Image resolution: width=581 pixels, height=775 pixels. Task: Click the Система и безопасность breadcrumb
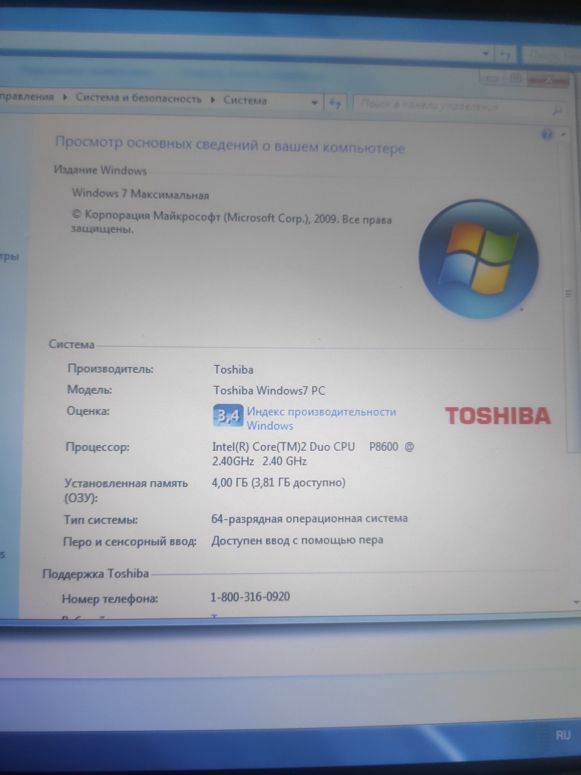[138, 98]
